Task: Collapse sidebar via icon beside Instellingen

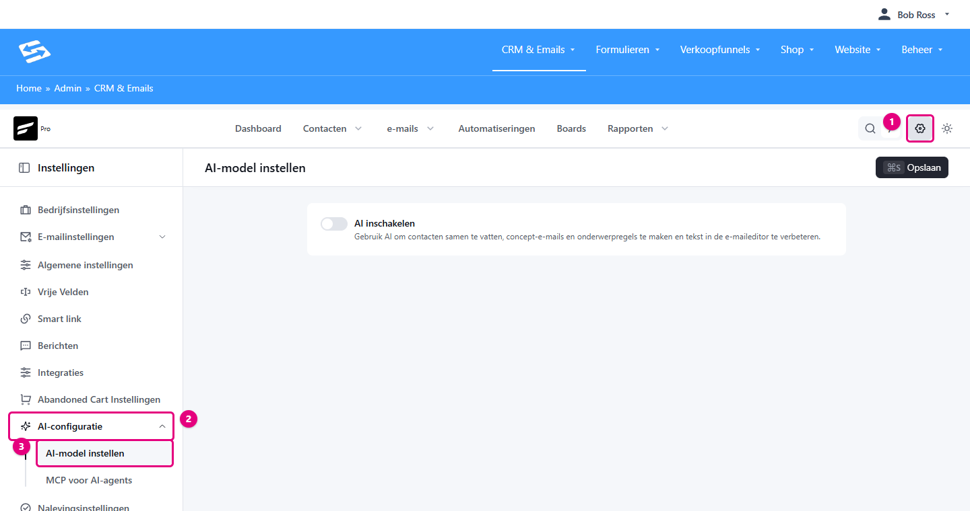Action: click(24, 168)
